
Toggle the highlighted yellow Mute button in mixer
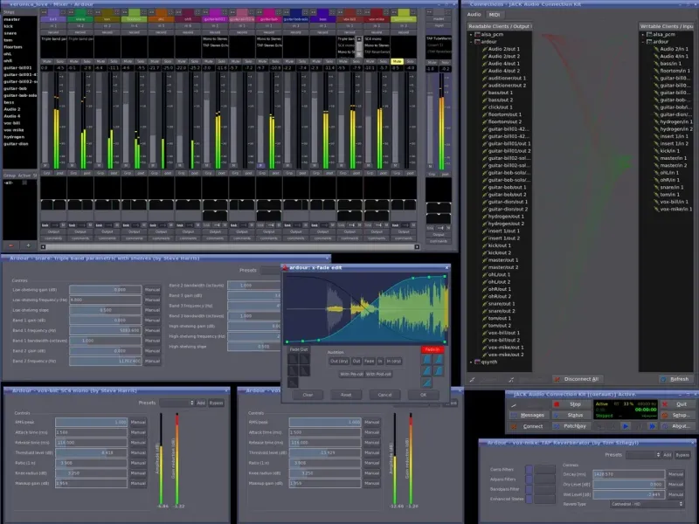click(397, 62)
